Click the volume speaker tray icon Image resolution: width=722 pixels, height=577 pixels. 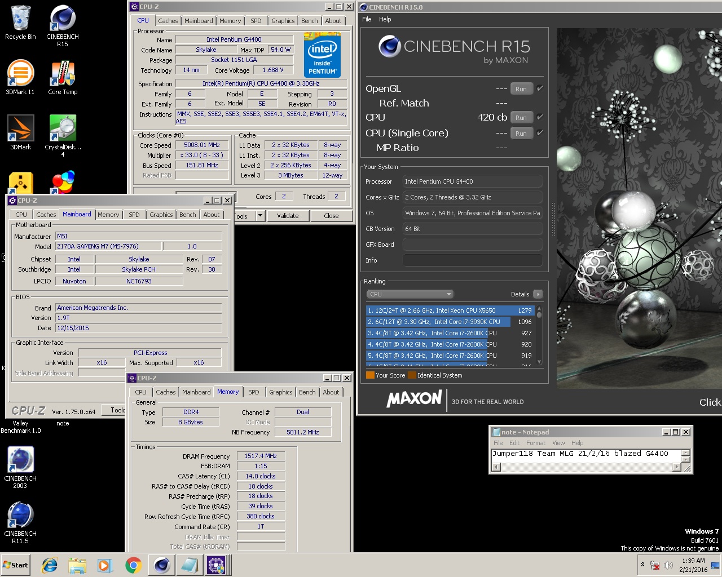point(668,565)
